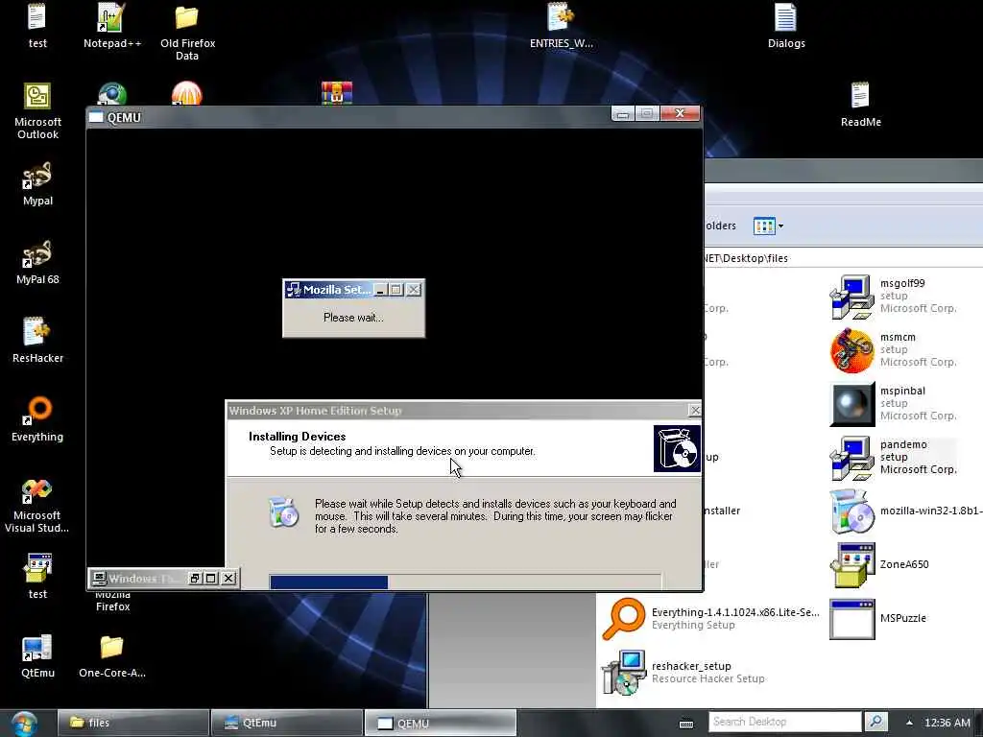Open the test document desktop icon at top

tap(37, 25)
